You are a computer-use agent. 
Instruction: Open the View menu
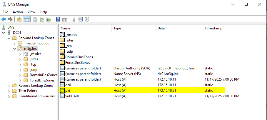point(31,12)
